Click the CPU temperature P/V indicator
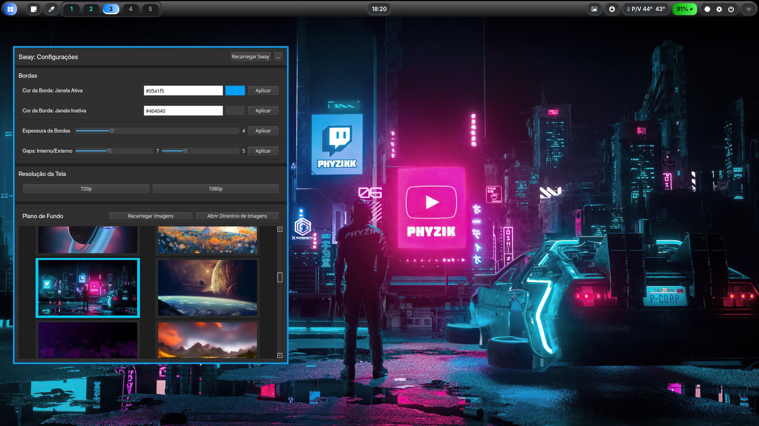Viewport: 759px width, 426px height. 646,9
